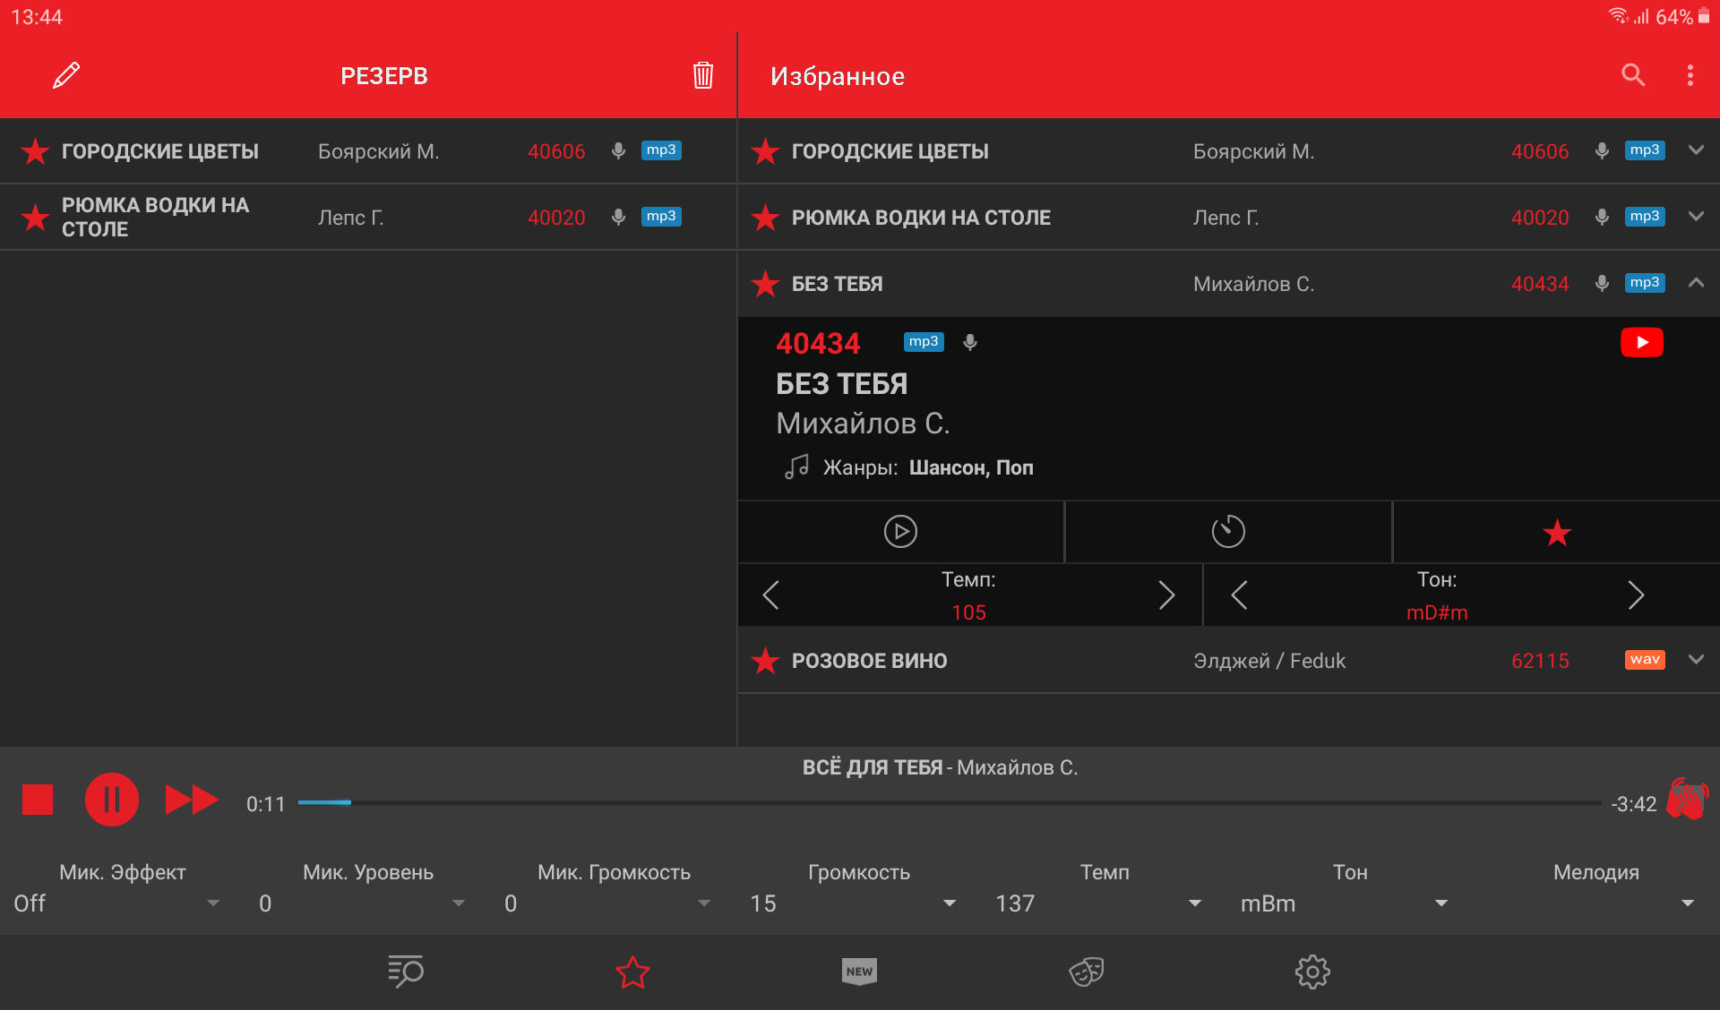Open Мелодия dropdown
1720x1010 pixels.
(1590, 903)
